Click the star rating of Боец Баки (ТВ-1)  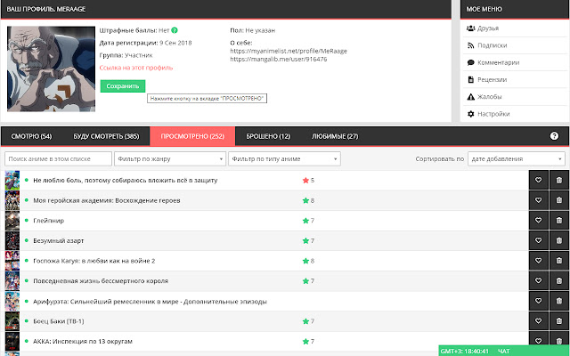[308, 321]
